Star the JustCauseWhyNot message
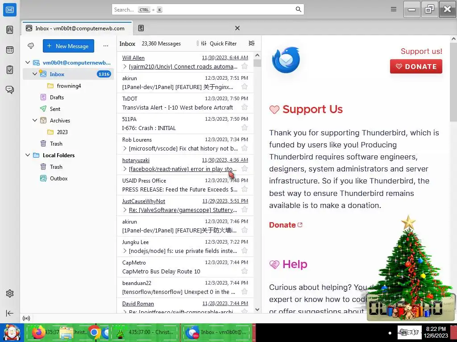The width and height of the screenshot is (457, 342). click(245, 210)
